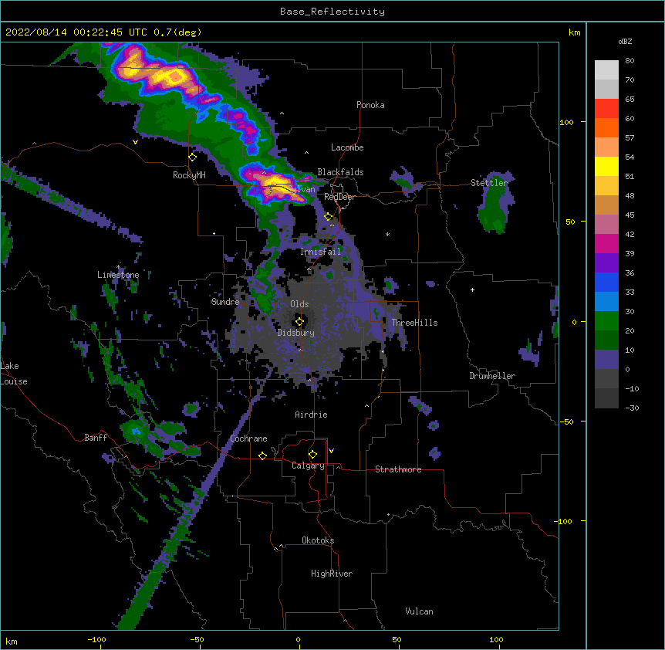Viewport: 665px width, 650px height.
Task: Click the Lake Louise label at left edge
Action: [14, 374]
